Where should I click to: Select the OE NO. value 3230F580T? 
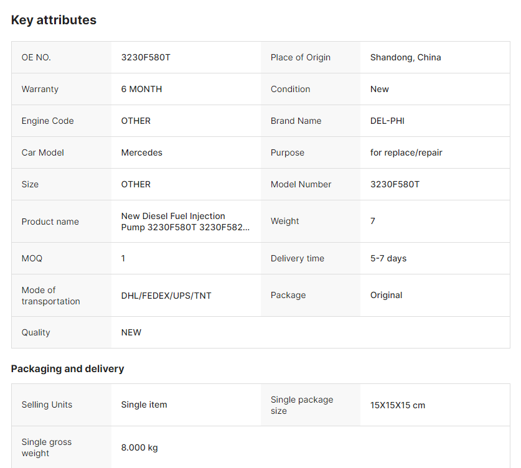(x=146, y=57)
